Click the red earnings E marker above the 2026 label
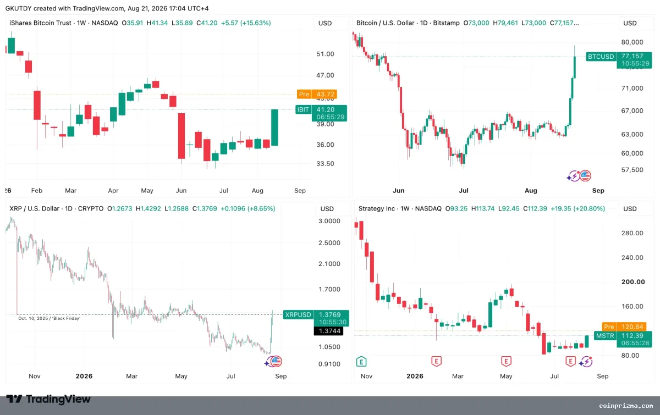Image resolution: width=660 pixels, height=415 pixels. [x=436, y=361]
